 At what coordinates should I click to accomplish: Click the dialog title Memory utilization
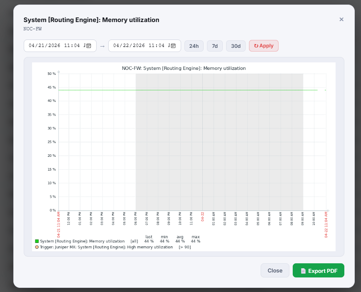coord(92,20)
